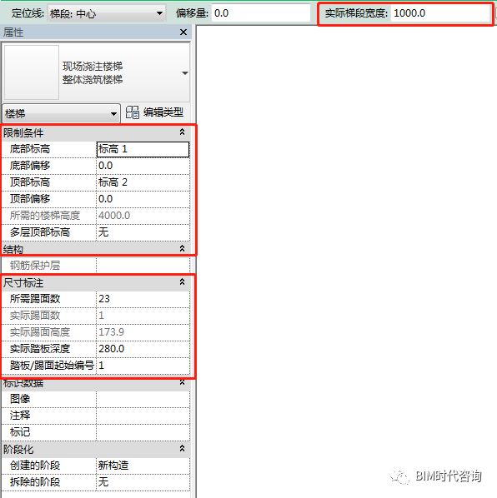Click the 图像 value cell

point(143,399)
